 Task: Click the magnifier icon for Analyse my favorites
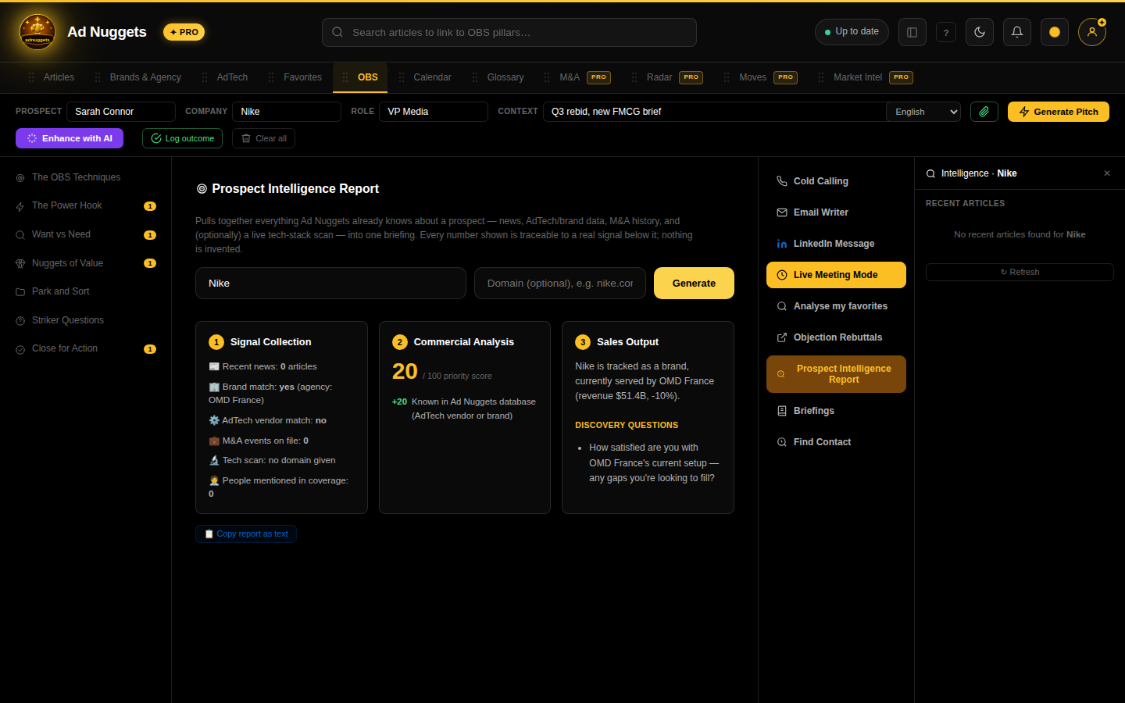click(782, 306)
